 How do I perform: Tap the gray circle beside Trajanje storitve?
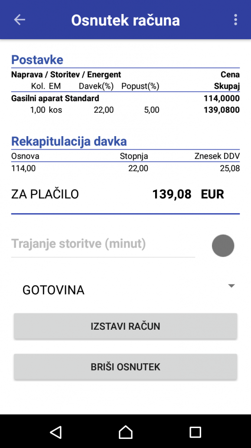[223, 246]
